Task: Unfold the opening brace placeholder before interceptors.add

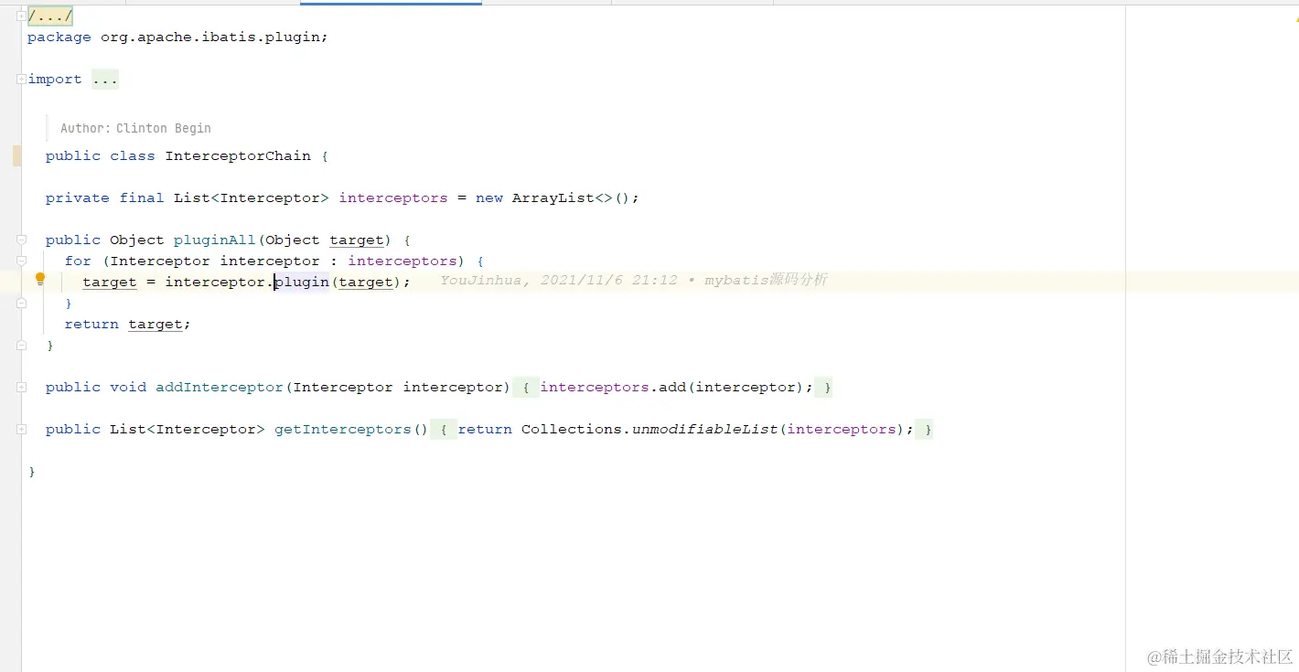Action: point(525,388)
